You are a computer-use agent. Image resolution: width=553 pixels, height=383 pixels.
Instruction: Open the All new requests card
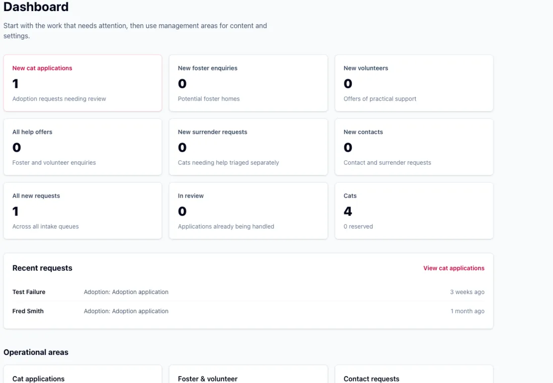pos(82,211)
